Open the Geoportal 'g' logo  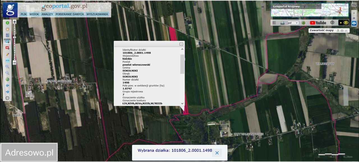pyautogui.click(x=10, y=10)
